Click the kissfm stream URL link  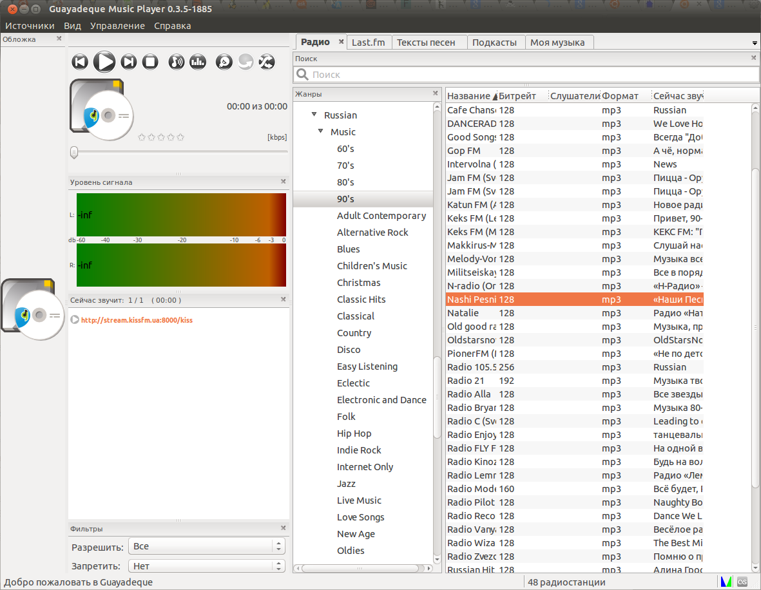point(137,320)
